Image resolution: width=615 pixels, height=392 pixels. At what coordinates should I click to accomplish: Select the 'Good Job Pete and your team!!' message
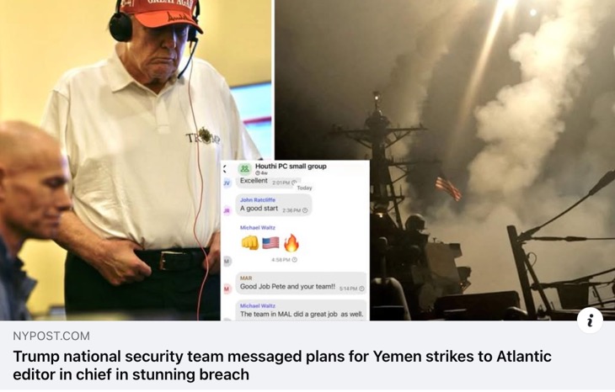302,283
